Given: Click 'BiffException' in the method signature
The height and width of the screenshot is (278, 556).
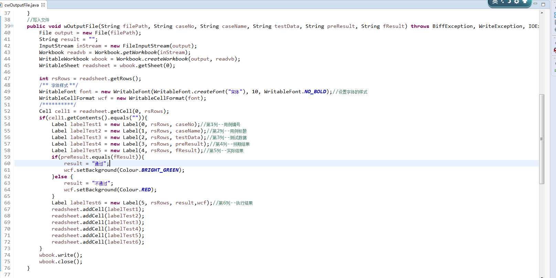Looking at the screenshot, I should point(452,26).
